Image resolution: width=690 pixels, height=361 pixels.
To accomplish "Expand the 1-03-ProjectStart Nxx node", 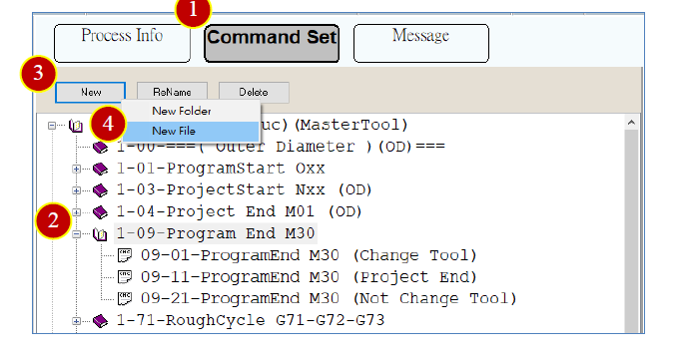I will 77,190.
